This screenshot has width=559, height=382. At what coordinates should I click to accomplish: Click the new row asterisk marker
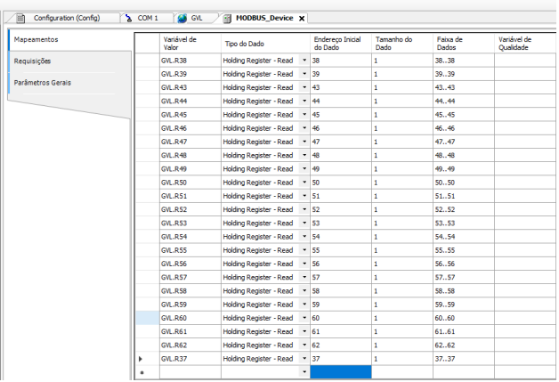pos(142,372)
